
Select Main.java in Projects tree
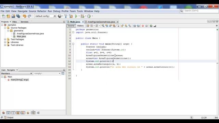21,37
